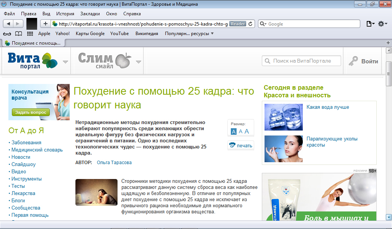392x229 pixels.
Task: Expand Популярн... ресурсы bookmarks folder
Action: click(x=189, y=33)
